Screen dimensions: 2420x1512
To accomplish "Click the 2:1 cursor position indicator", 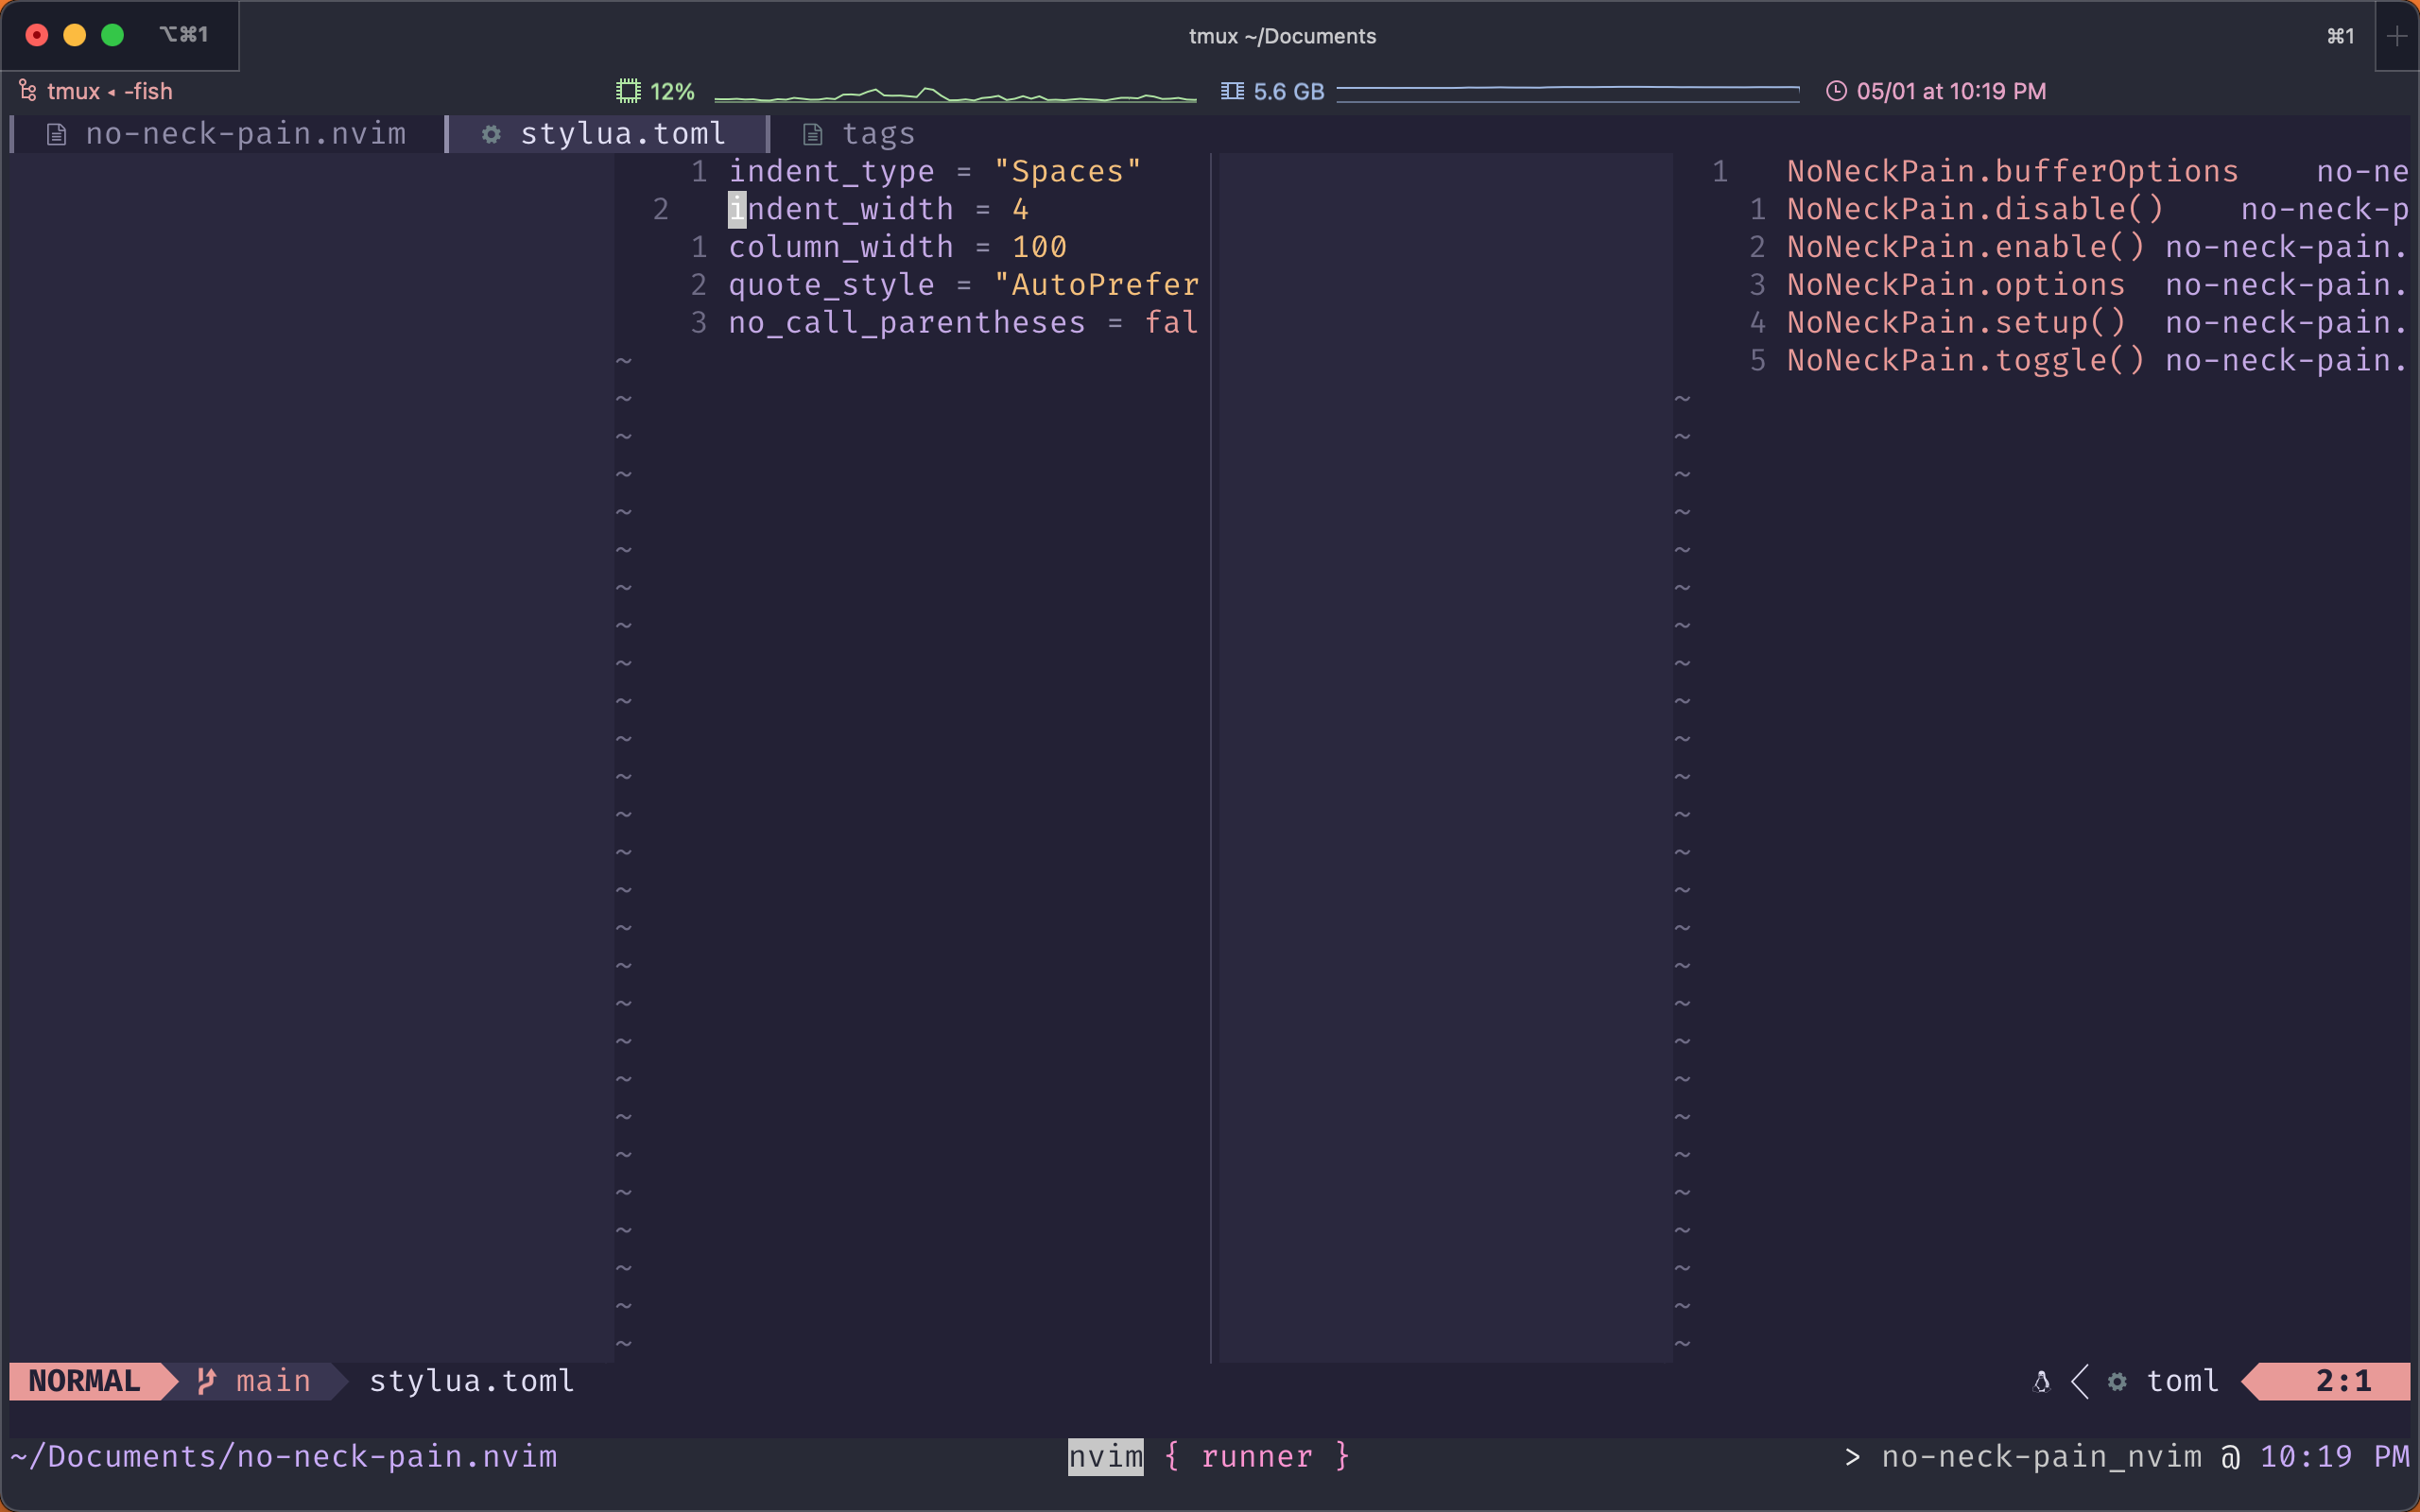I will [2345, 1381].
